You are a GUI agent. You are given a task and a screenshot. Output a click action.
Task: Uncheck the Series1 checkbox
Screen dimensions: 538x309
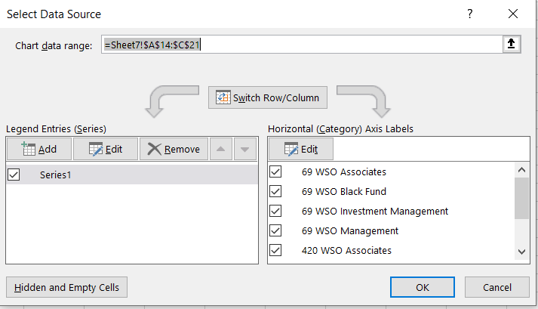pyautogui.click(x=14, y=175)
